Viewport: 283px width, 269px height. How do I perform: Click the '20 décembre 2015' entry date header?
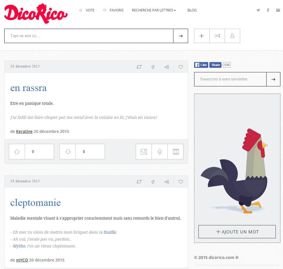(x=25, y=66)
